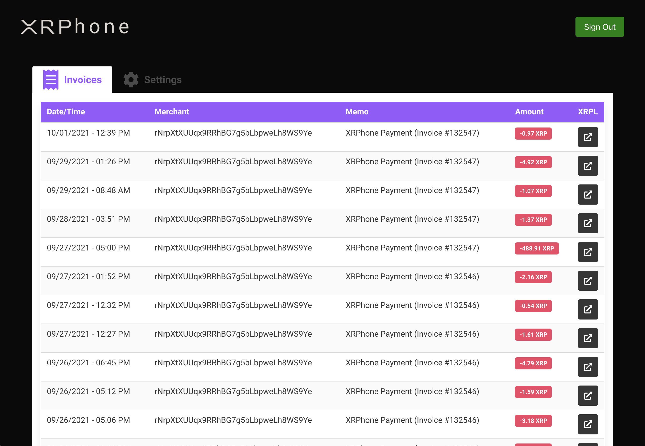Select the Invoices tab

click(83, 80)
